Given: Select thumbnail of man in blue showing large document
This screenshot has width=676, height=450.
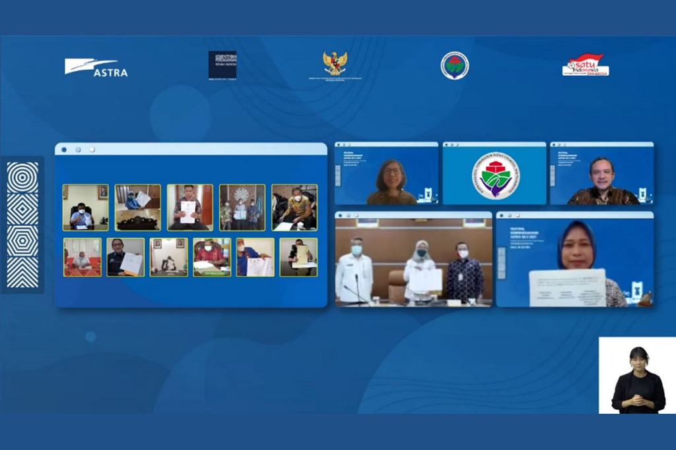Looking at the screenshot, I should tap(255, 257).
